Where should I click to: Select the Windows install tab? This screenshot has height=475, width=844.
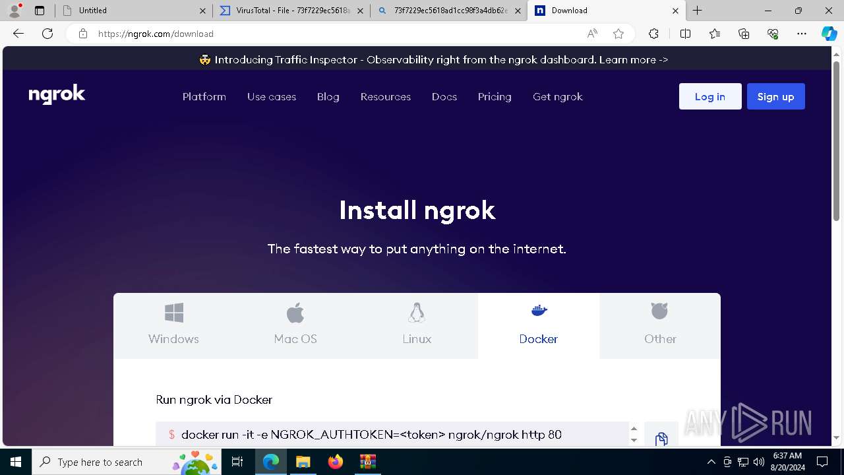(x=173, y=325)
